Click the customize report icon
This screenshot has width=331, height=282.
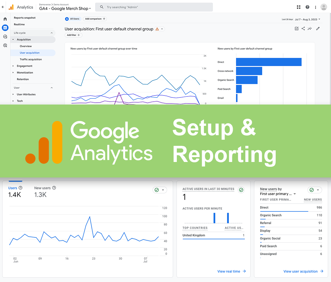297,28
